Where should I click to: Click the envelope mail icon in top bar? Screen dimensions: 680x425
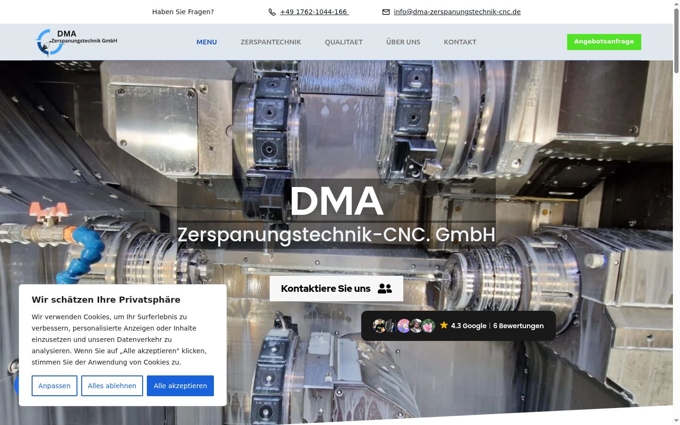(386, 12)
